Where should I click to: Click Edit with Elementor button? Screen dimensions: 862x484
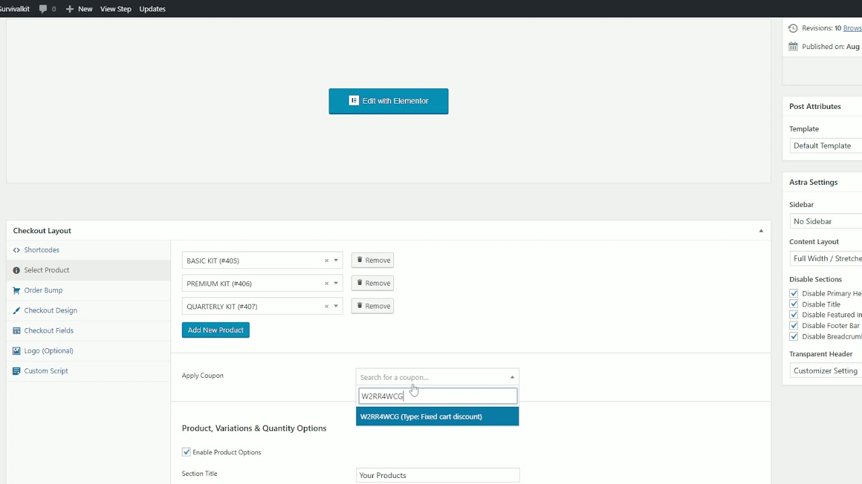tap(389, 102)
